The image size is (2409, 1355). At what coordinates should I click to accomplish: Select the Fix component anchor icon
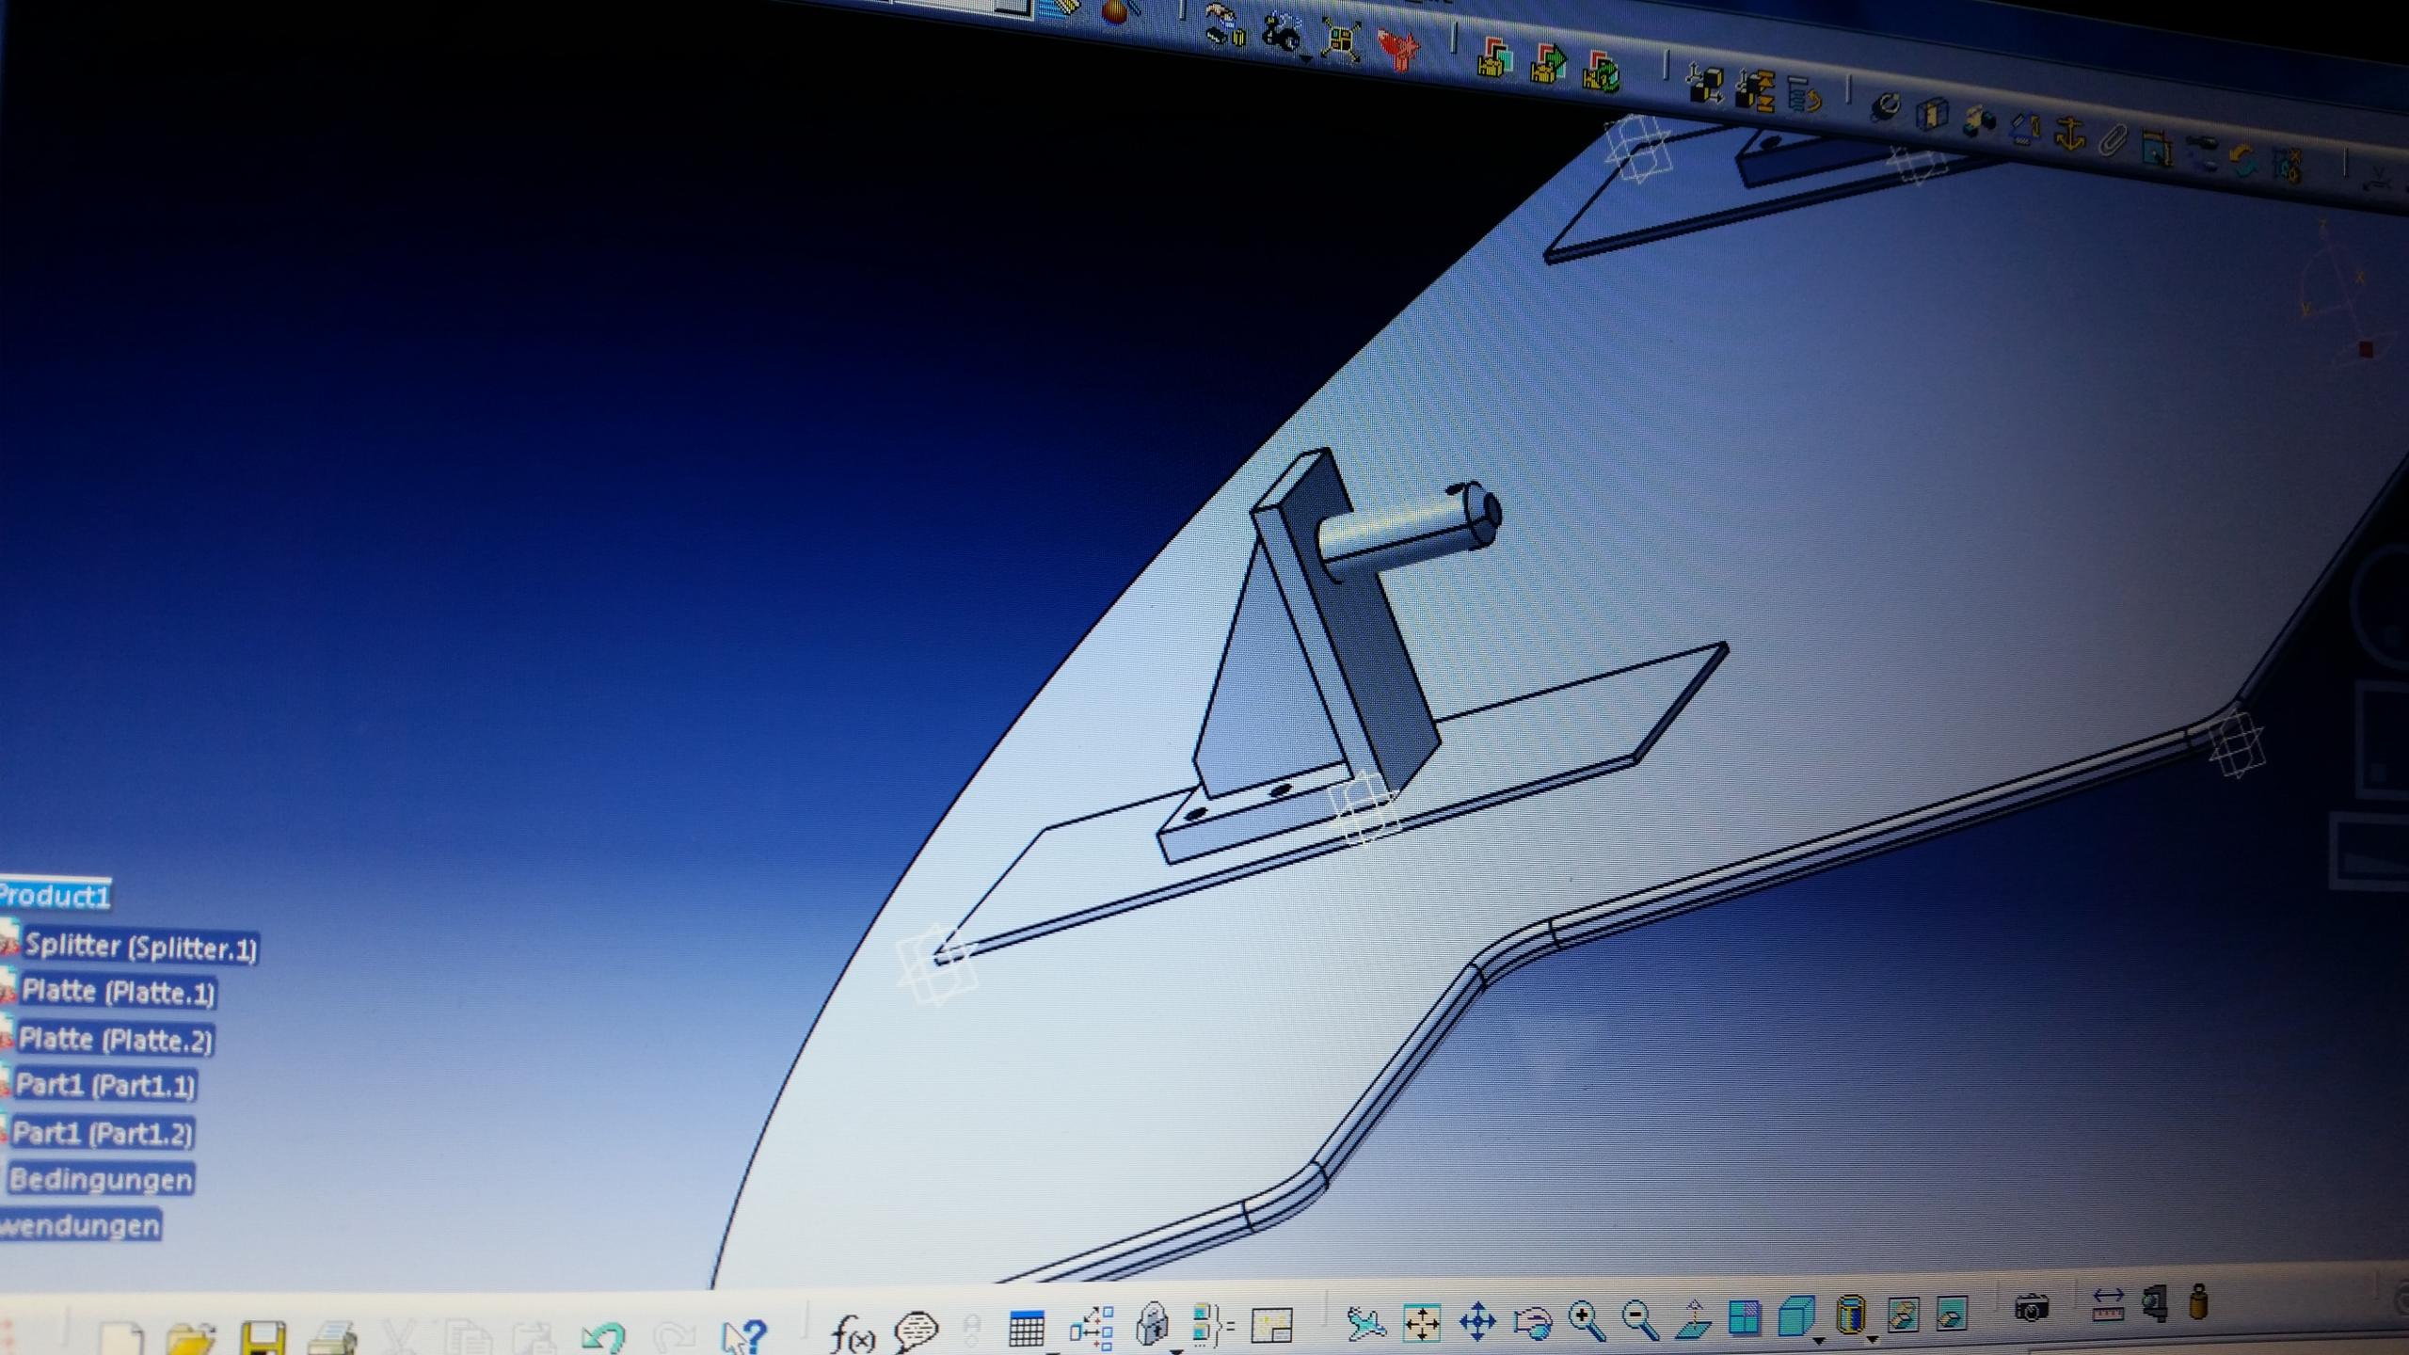coord(2068,135)
